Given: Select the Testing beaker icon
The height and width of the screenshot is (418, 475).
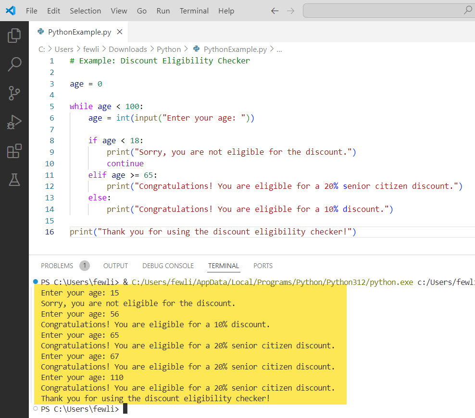Looking at the screenshot, I should pyautogui.click(x=14, y=180).
